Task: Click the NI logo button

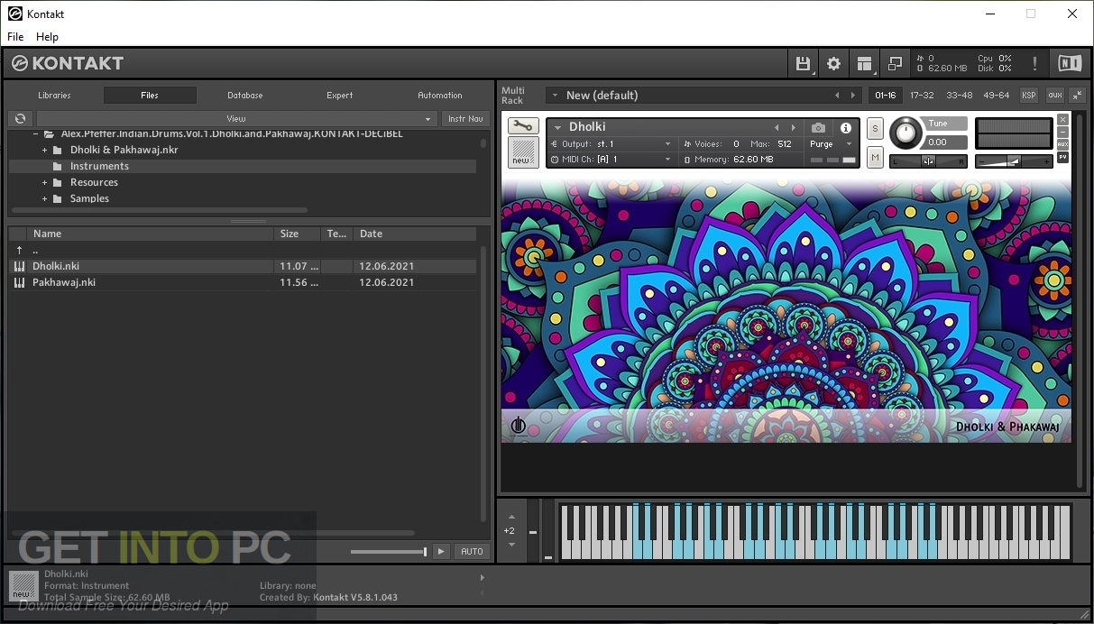Action: click(1070, 63)
